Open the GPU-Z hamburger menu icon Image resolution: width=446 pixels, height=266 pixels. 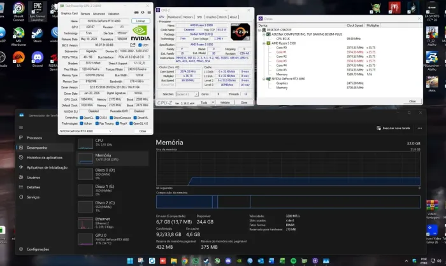(149, 13)
